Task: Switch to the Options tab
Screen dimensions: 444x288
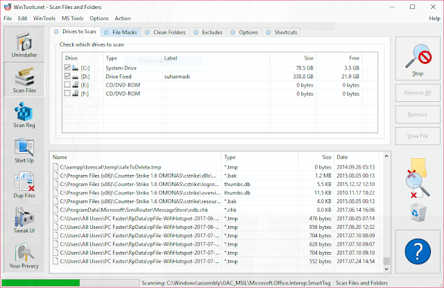Action: click(244, 33)
